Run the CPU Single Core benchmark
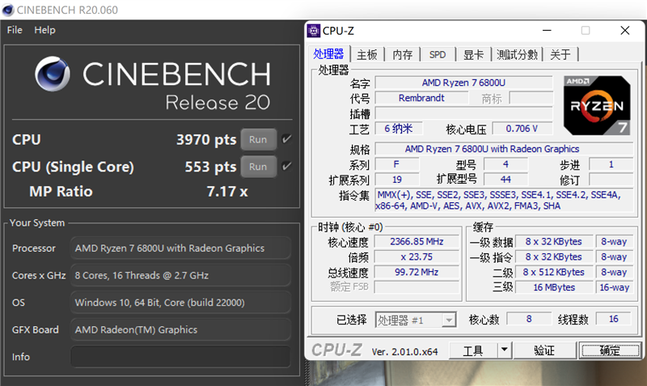Screen dimensions: 647x386 [258, 167]
